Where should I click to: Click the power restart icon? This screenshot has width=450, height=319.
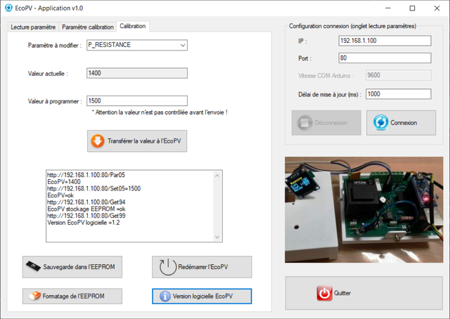tap(168, 267)
